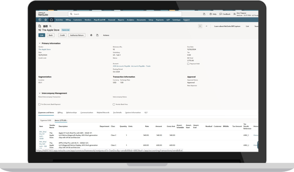Open the Financial menu
The height and width of the screenshot is (172, 294).
[x=112, y=20]
